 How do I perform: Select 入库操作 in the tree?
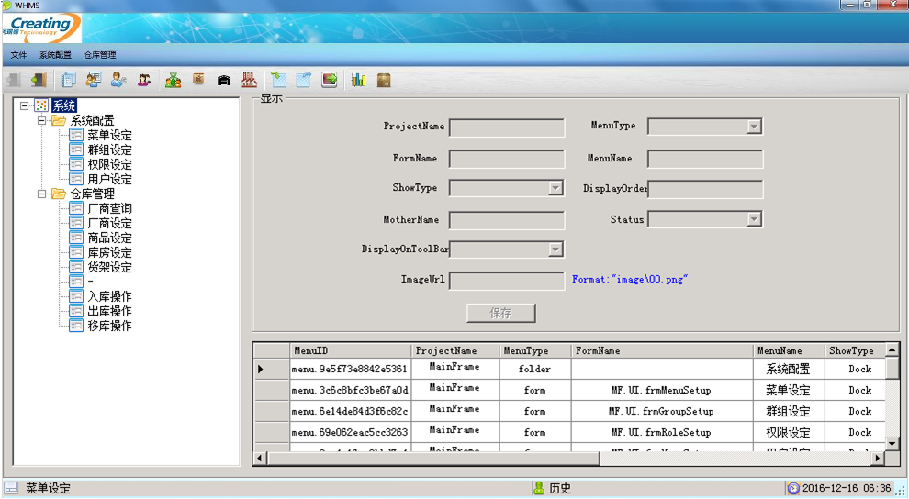click(x=109, y=296)
